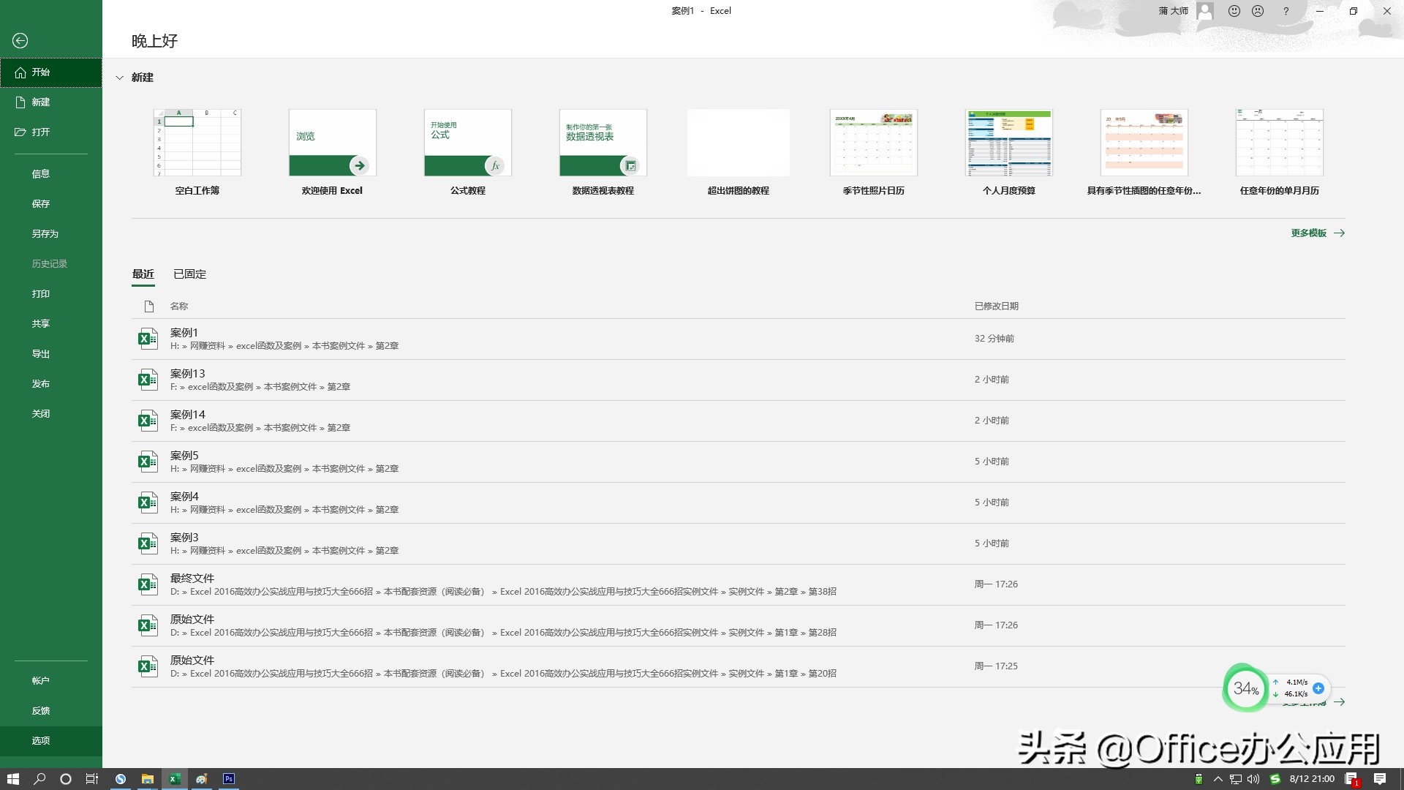
Task: Click the 8/12 21:00 clock
Action: [1312, 779]
